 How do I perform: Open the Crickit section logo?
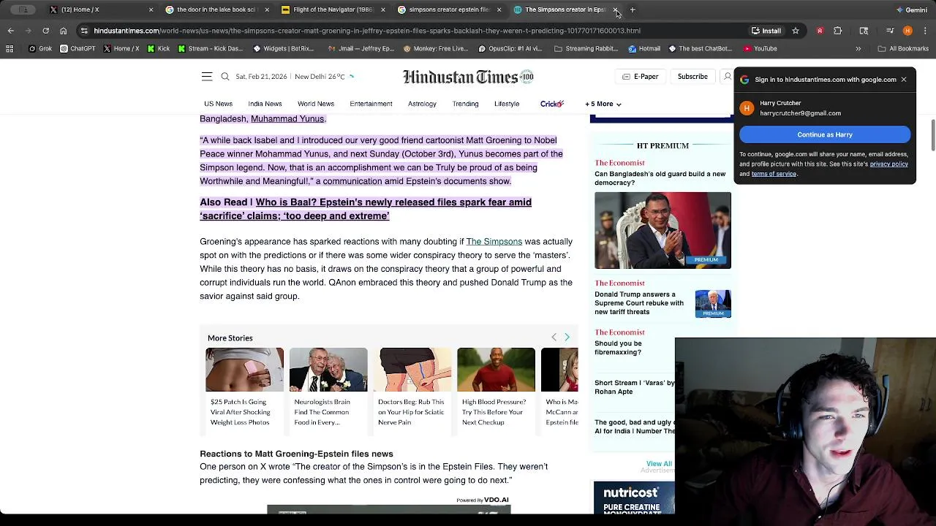pyautogui.click(x=552, y=104)
